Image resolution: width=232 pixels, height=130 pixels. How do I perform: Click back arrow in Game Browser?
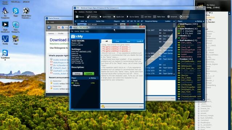pyautogui.click(x=49, y=27)
